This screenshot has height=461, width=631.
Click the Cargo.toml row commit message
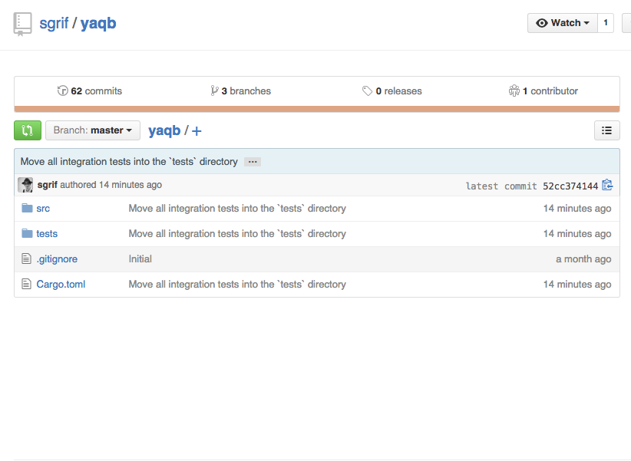[x=237, y=285]
